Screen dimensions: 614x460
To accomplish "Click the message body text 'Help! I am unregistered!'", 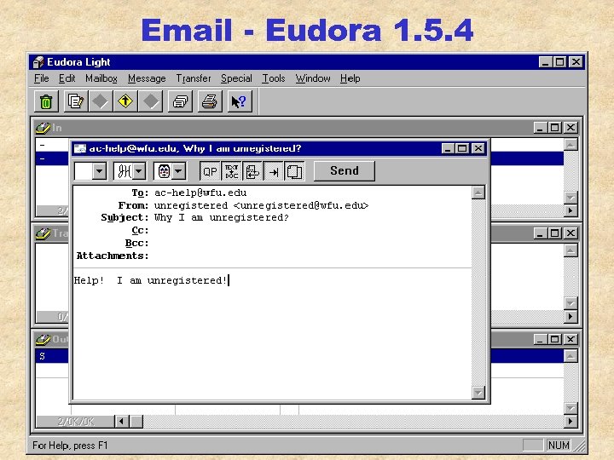I will pyautogui.click(x=151, y=280).
